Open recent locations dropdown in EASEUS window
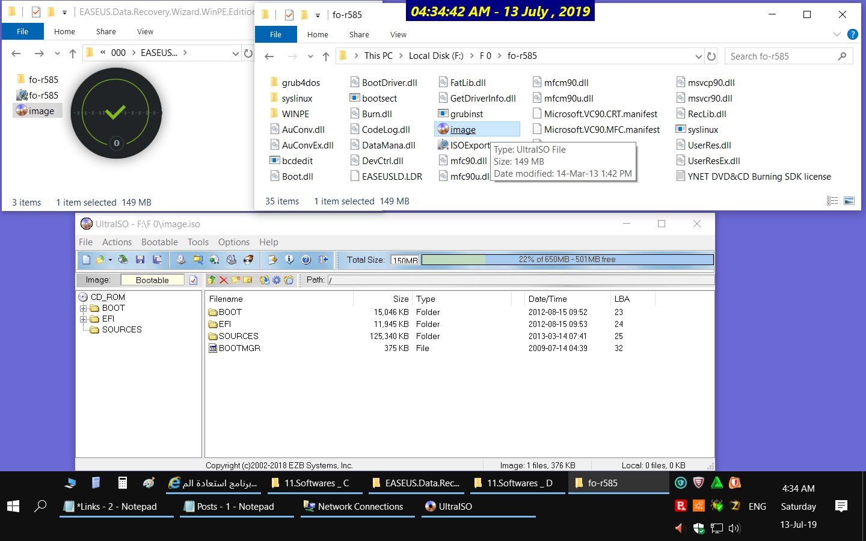This screenshot has width=866, height=541. coord(57,53)
